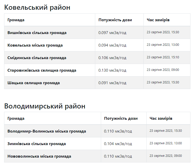Image resolution: width=193 pixels, height=164 pixels.
Task: Click Володимир-Волинська міська громада name
Action: (47, 131)
